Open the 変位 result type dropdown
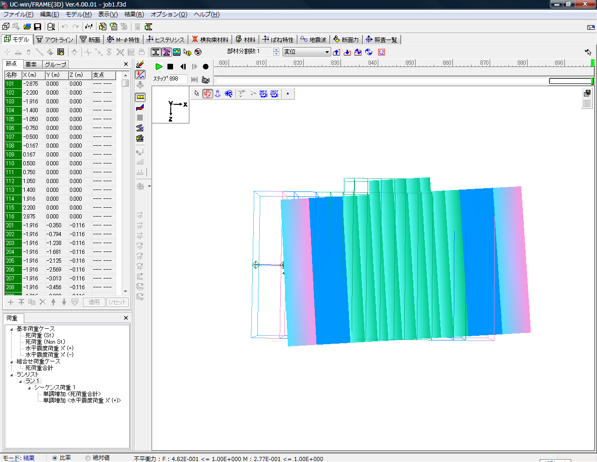The image size is (597, 462). point(307,52)
